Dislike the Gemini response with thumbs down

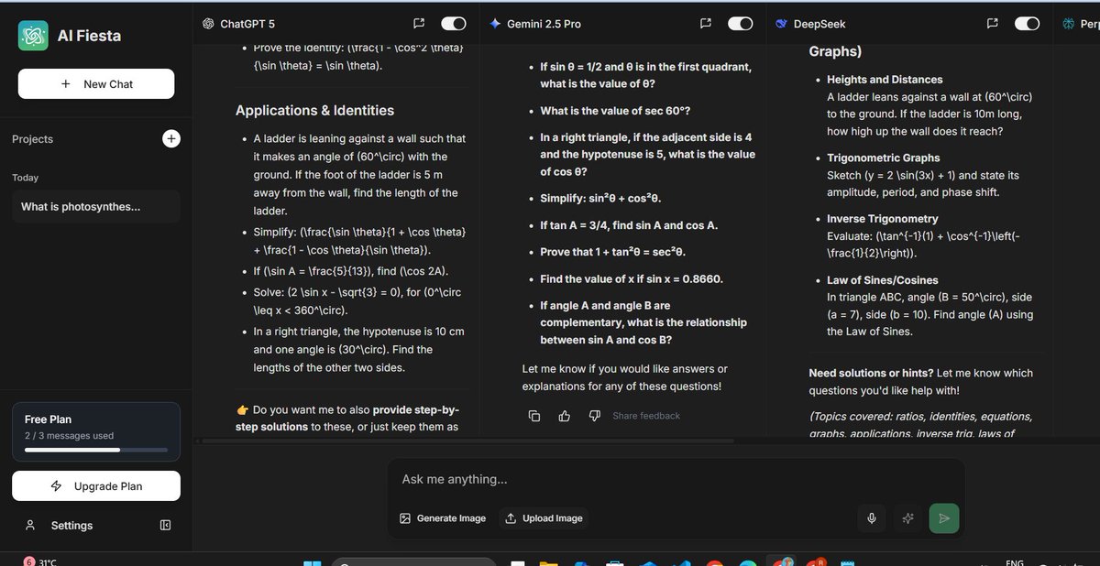(594, 416)
